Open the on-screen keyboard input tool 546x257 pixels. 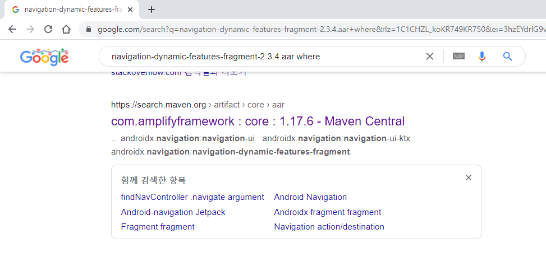pos(458,56)
